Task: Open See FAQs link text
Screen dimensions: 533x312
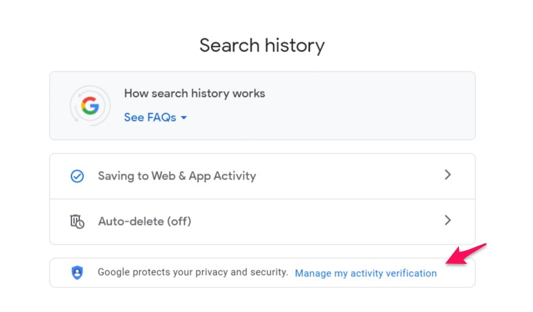Action: pos(150,117)
